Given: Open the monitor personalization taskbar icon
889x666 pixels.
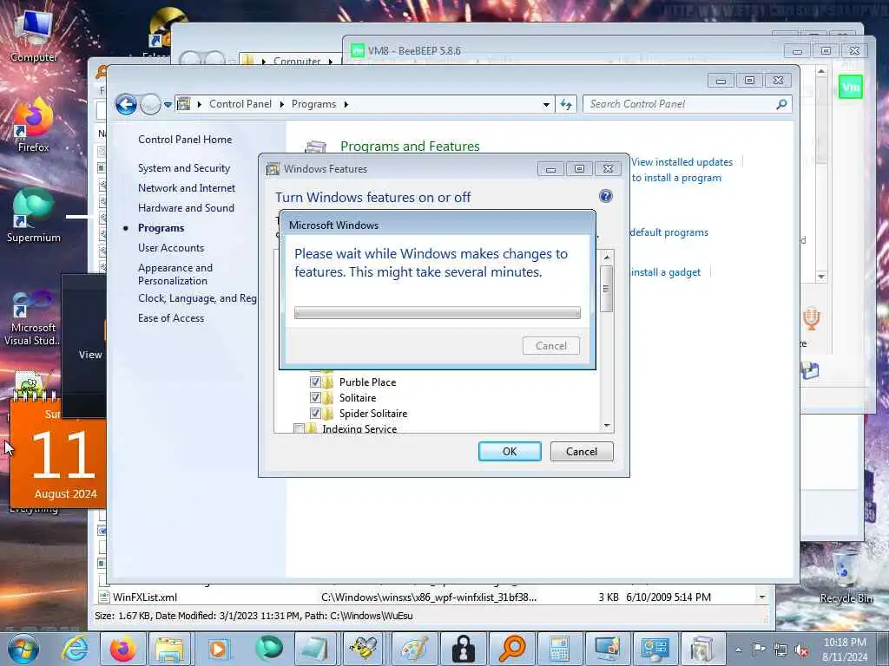Looking at the screenshot, I should tap(608, 649).
